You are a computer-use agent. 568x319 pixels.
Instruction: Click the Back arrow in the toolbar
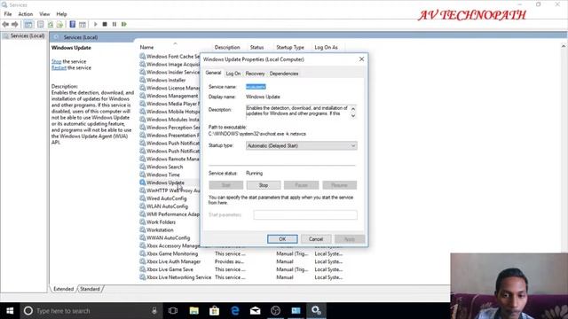click(5, 24)
